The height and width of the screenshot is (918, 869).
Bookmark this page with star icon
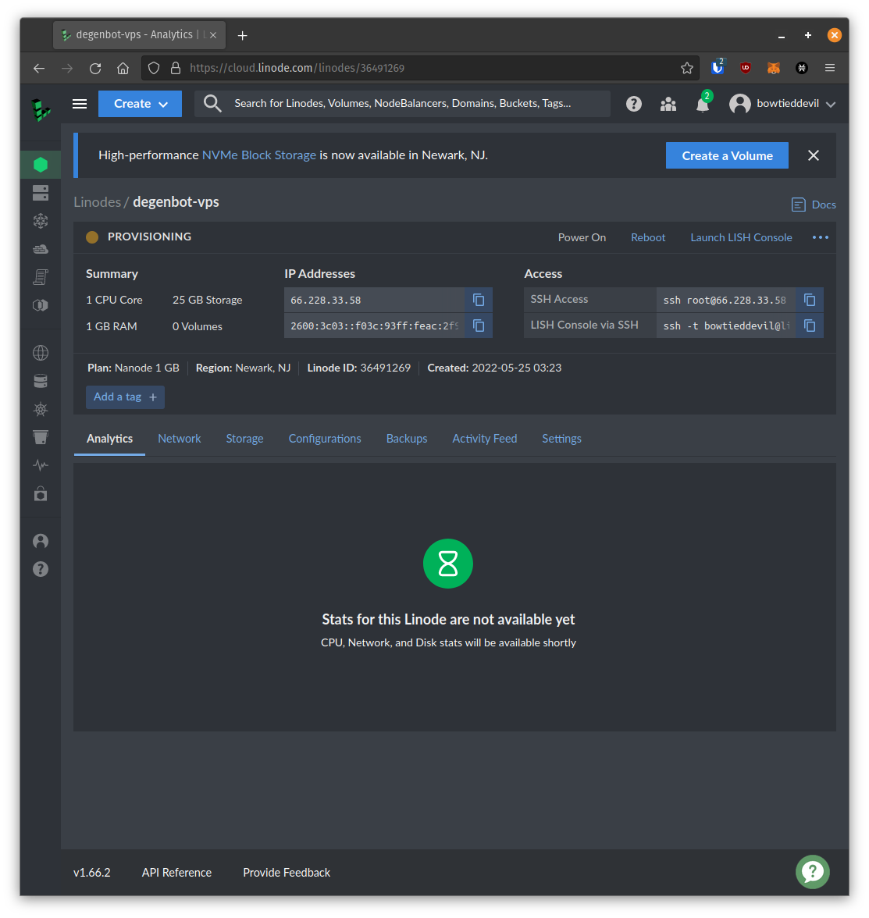pos(687,68)
